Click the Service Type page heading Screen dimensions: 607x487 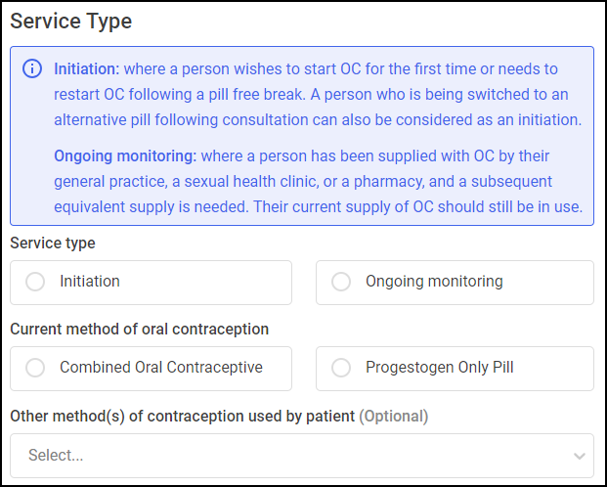[70, 21]
